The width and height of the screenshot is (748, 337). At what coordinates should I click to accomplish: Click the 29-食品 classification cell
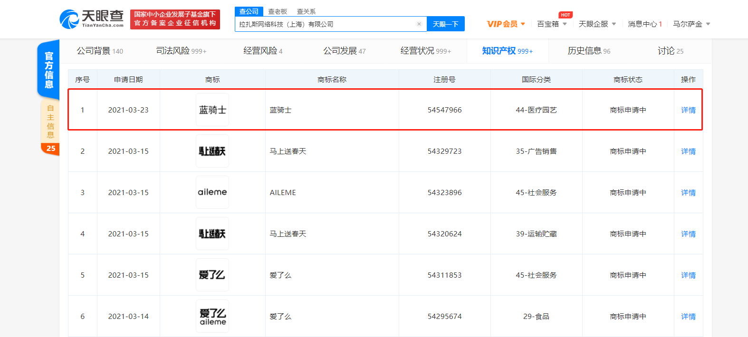click(536, 316)
